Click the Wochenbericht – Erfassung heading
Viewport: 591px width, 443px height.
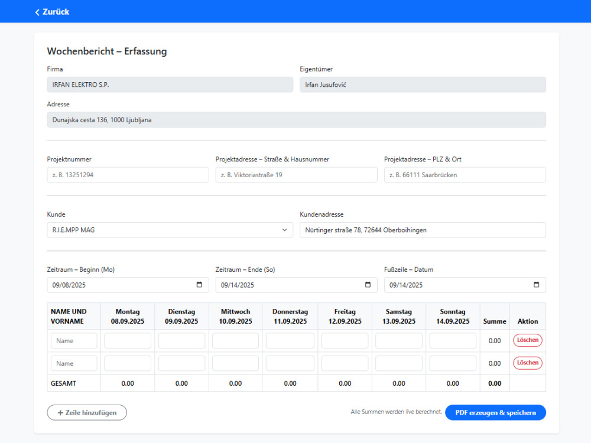107,51
